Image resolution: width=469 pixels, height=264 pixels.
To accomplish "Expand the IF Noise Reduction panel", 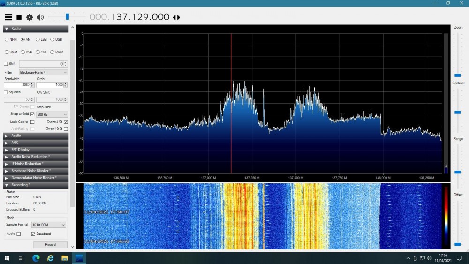I will click(36, 164).
